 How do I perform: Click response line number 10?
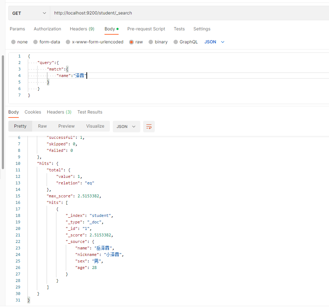click(x=18, y=163)
